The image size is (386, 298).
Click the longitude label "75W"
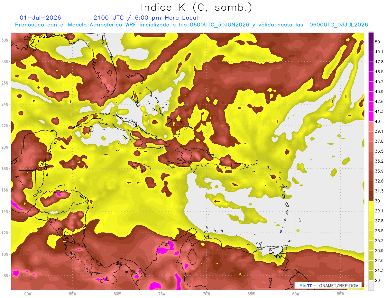[x=162, y=294]
